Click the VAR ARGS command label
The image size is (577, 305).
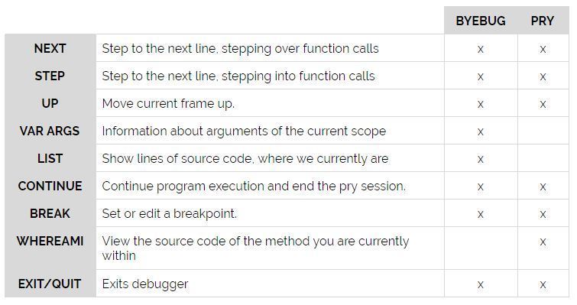(50, 131)
